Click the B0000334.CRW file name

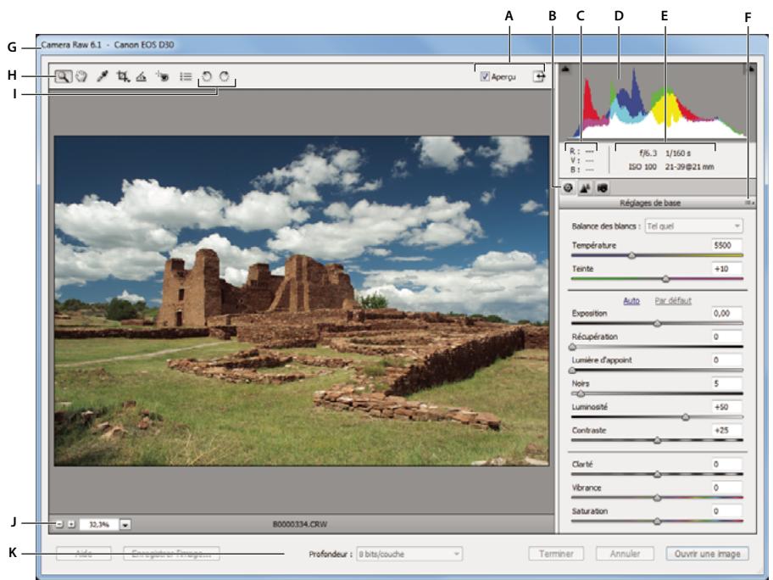coord(300,524)
